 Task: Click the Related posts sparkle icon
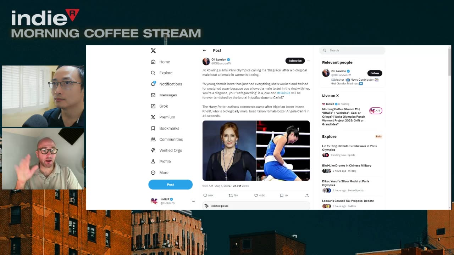coord(207,206)
